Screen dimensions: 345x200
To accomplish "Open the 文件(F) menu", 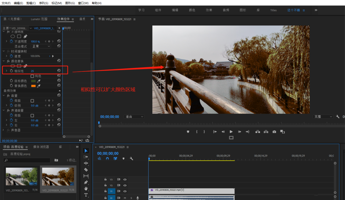I will tap(6, 3).
